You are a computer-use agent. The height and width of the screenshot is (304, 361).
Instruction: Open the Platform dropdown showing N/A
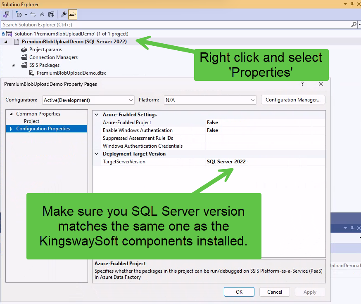tap(210, 100)
